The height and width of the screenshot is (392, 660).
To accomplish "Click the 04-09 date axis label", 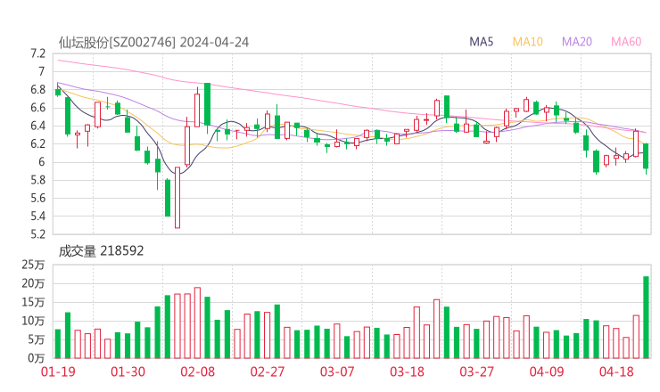I will (x=547, y=372).
